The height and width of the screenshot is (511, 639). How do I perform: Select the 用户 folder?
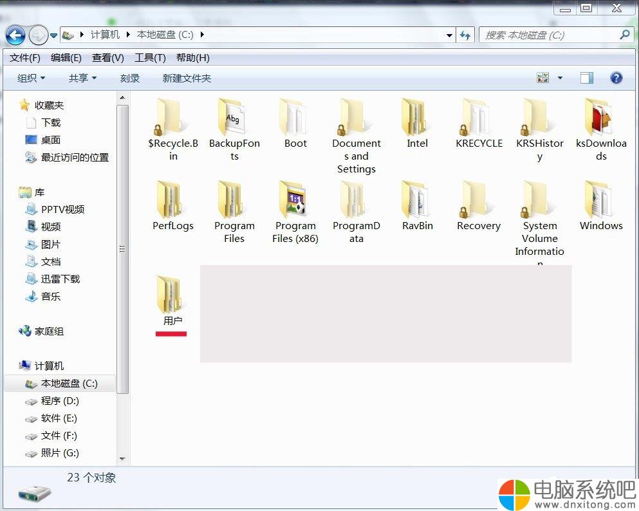point(172,296)
